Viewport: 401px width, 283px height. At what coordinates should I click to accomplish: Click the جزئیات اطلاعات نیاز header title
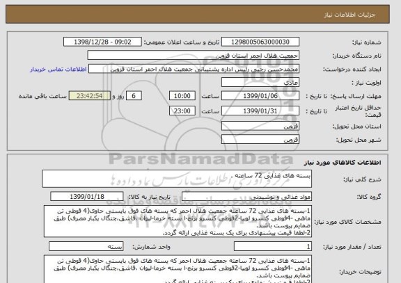coord(350,15)
